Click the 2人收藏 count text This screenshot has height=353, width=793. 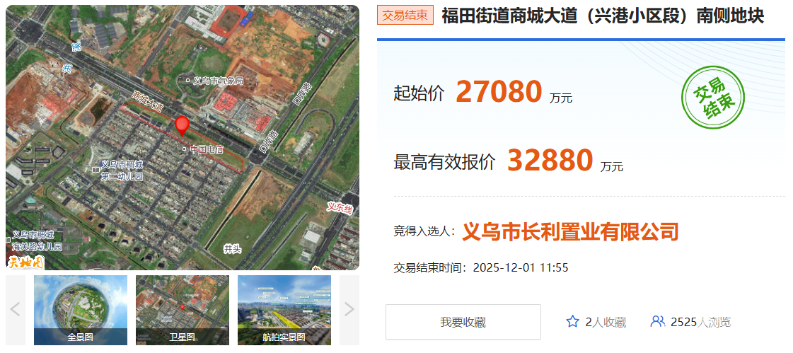click(606, 322)
